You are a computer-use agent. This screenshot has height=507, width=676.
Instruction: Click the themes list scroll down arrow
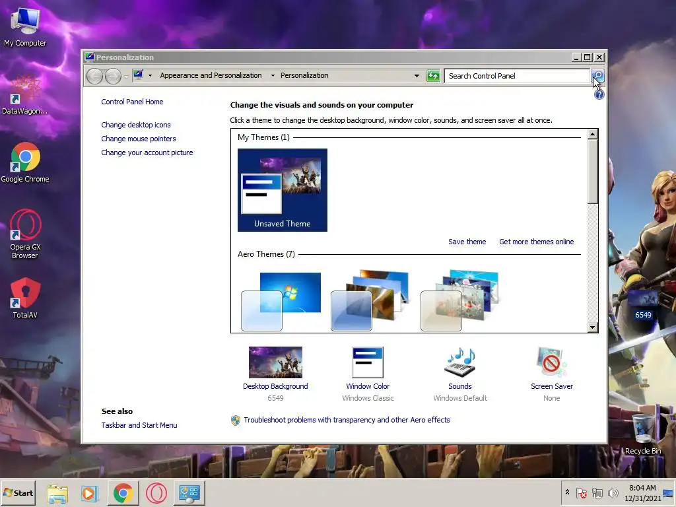tap(593, 327)
